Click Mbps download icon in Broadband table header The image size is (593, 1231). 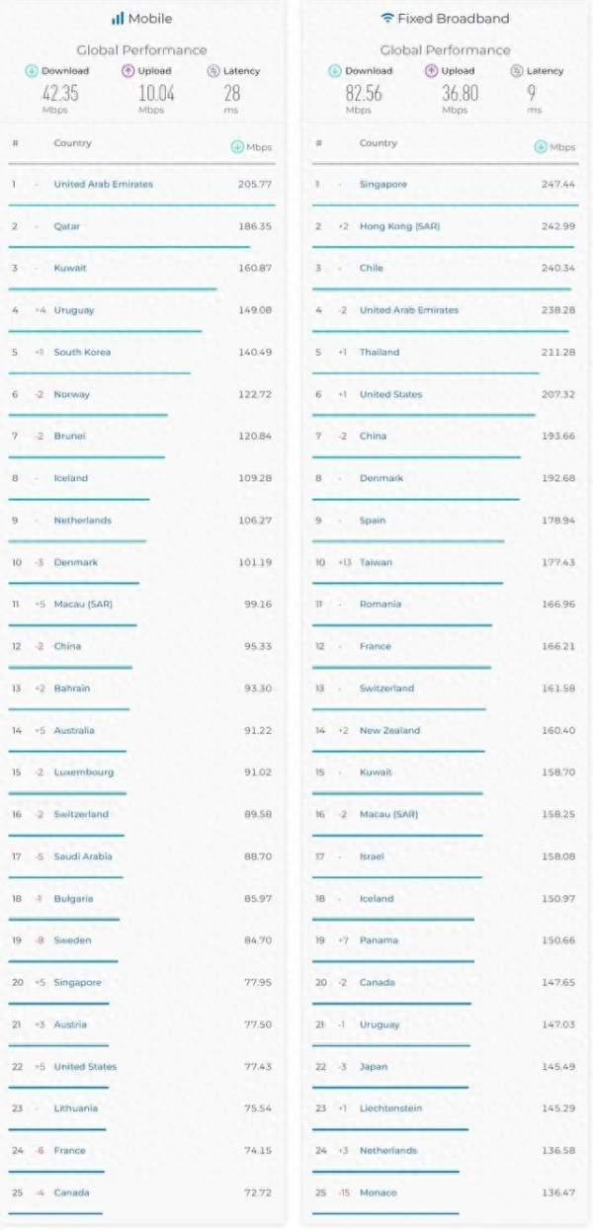pos(540,147)
